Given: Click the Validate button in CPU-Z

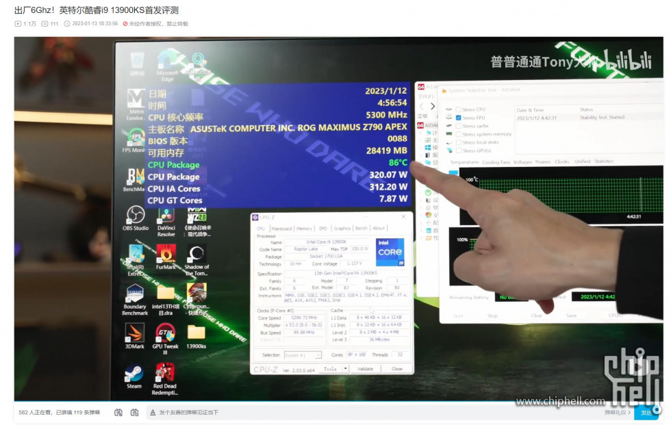Looking at the screenshot, I should point(365,369).
